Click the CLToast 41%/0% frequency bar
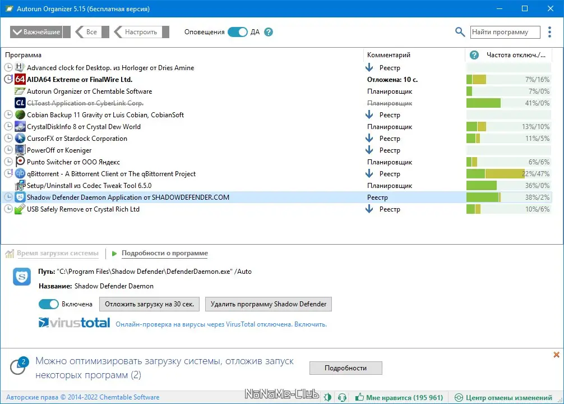The height and width of the screenshot is (404, 564). click(x=508, y=103)
